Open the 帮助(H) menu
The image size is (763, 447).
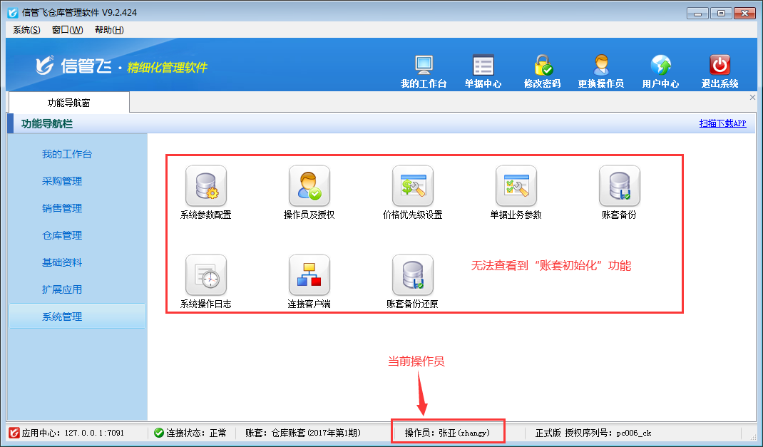[108, 30]
